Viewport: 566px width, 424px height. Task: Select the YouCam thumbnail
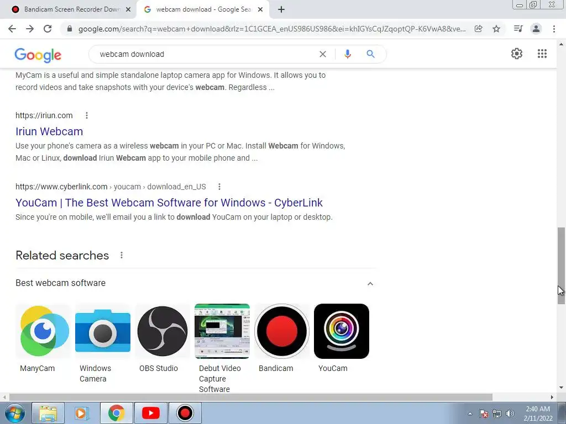pyautogui.click(x=342, y=331)
